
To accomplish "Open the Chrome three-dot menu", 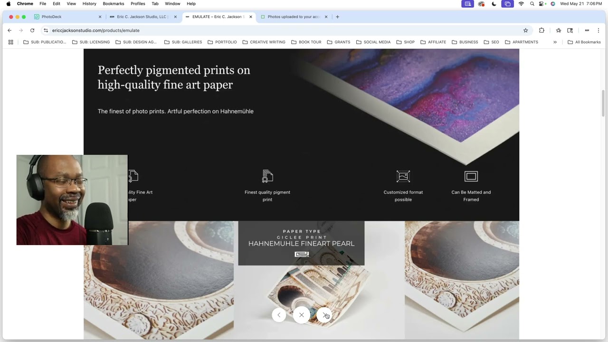I will (598, 30).
